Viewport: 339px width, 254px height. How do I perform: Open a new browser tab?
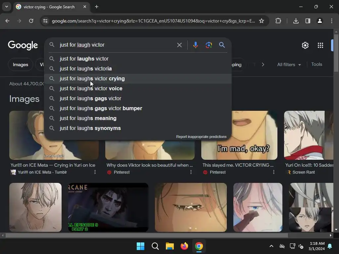(x=97, y=7)
